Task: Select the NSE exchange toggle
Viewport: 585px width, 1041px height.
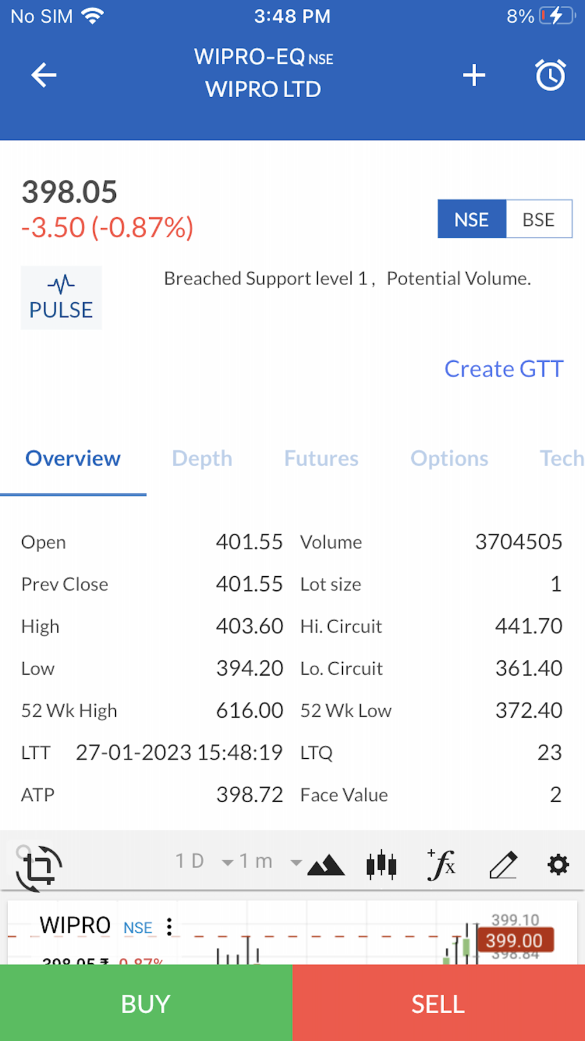Action: click(x=472, y=220)
